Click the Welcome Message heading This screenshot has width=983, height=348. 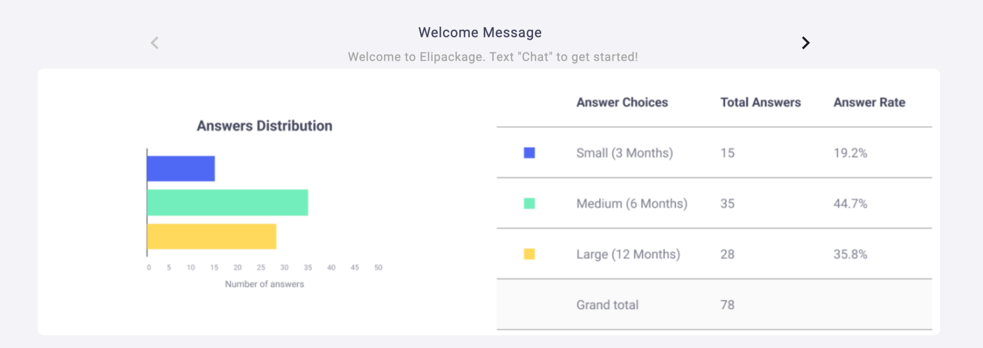(x=480, y=32)
